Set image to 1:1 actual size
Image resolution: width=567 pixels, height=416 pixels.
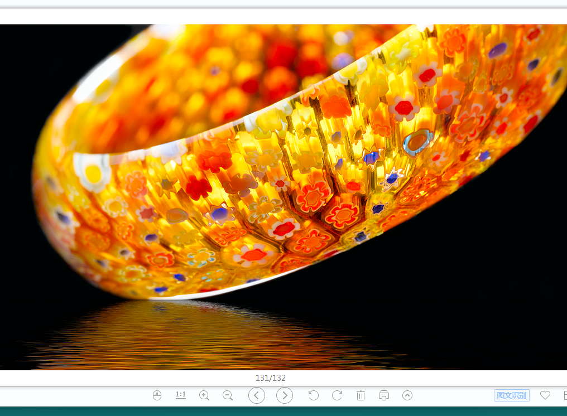point(180,395)
